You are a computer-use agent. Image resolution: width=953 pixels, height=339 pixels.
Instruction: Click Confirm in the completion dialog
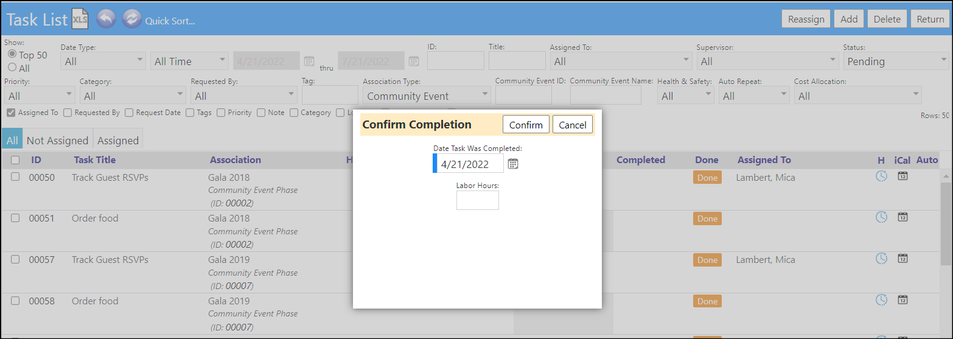(x=526, y=125)
